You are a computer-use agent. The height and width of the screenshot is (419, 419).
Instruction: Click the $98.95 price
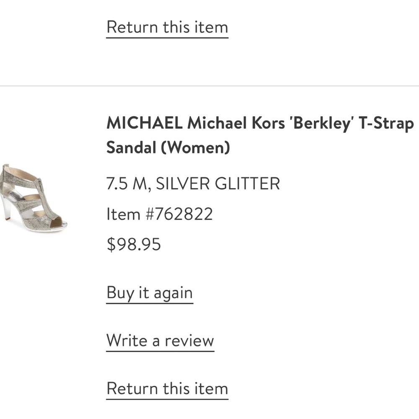point(134,244)
